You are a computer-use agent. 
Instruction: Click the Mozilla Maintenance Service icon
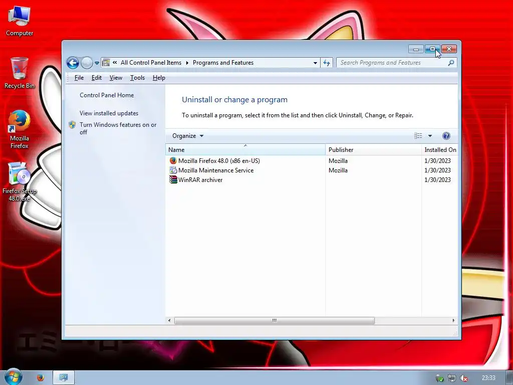173,170
